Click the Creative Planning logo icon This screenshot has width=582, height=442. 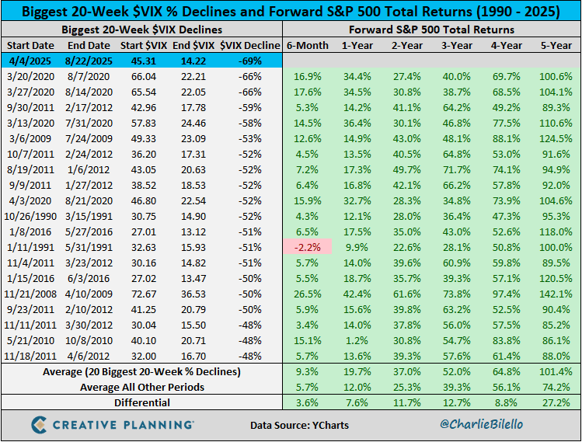tap(39, 425)
